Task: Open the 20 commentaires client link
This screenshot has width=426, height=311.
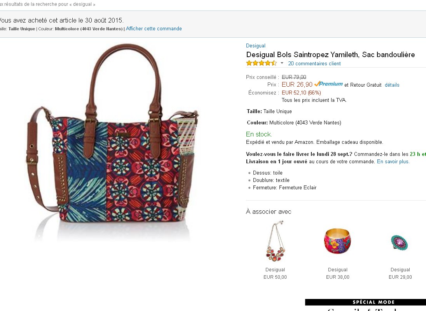Action: 314,64
